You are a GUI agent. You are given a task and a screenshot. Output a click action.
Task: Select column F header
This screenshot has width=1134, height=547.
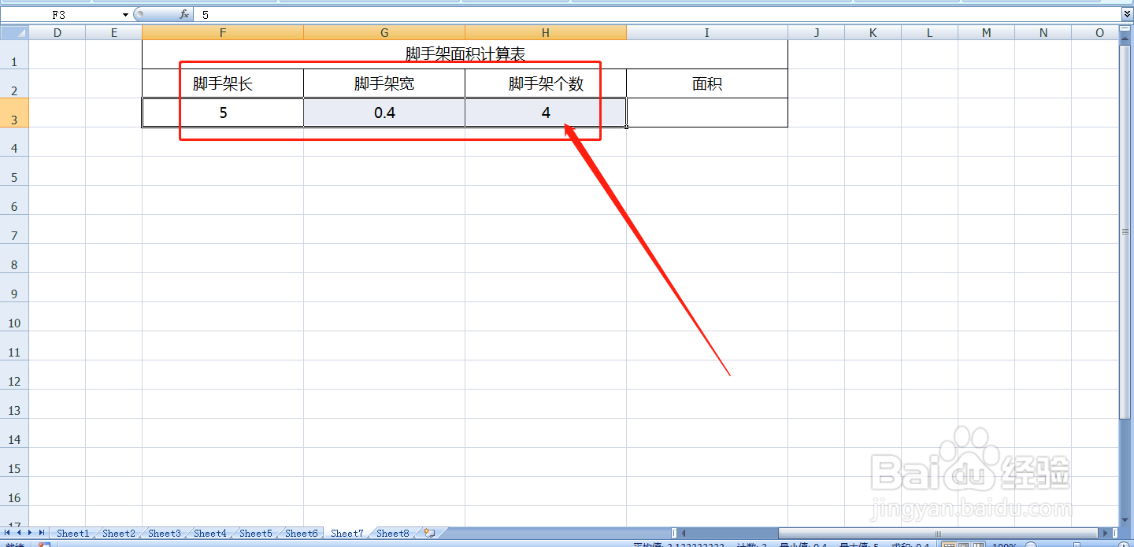[x=223, y=32]
